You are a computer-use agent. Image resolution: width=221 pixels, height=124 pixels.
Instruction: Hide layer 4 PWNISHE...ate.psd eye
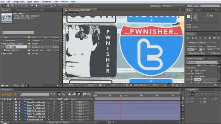[x=2, y=111]
